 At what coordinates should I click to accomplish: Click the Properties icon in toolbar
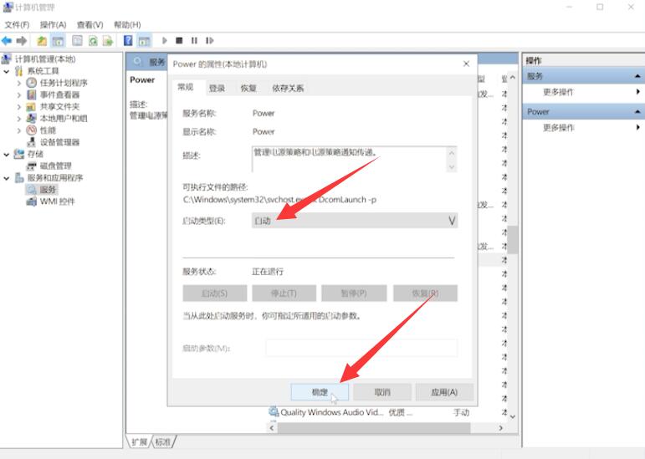point(77,41)
